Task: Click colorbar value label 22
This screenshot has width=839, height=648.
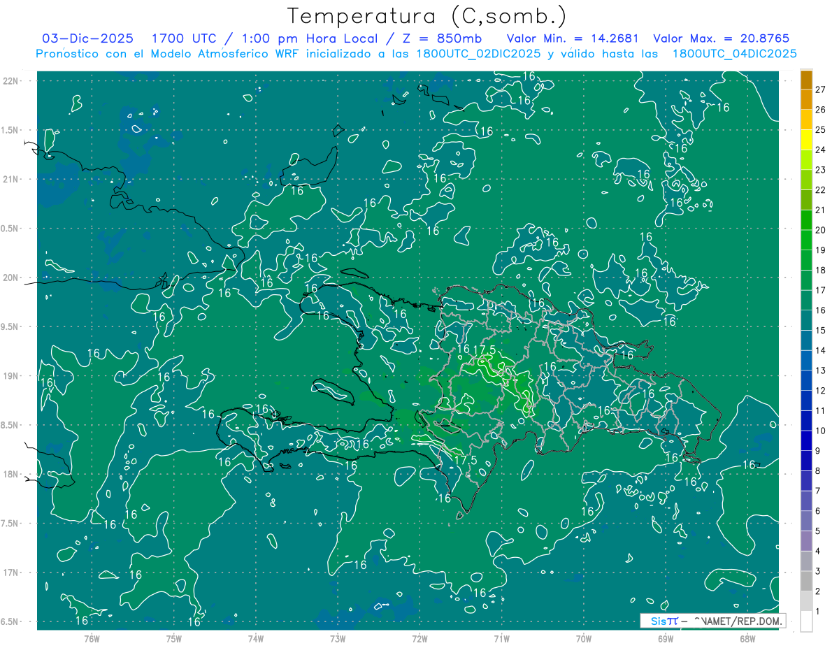Action: click(821, 190)
